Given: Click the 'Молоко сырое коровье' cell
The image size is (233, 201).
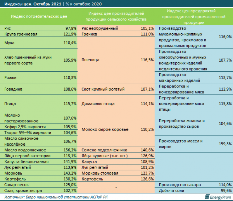Looking at the screenshot, I should coord(105,129).
